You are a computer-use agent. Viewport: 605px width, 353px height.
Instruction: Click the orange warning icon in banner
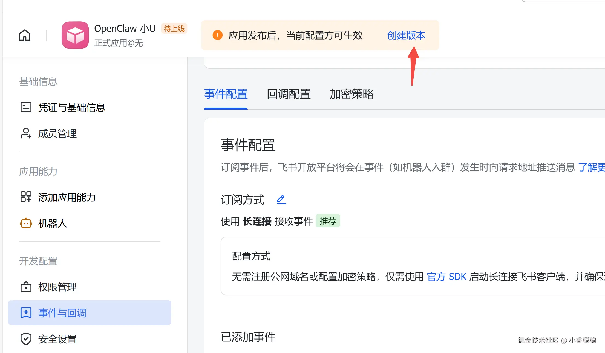click(218, 35)
